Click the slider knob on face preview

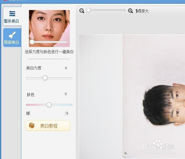tap(32, 42)
